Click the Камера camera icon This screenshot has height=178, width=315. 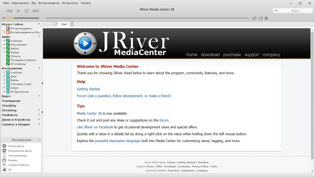[4, 160]
